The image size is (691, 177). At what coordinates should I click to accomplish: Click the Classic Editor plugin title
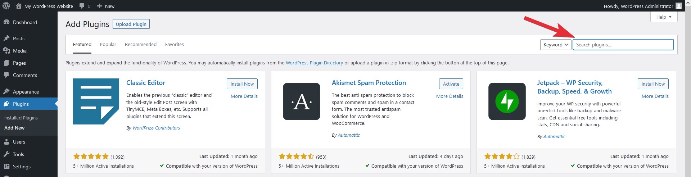pos(146,83)
